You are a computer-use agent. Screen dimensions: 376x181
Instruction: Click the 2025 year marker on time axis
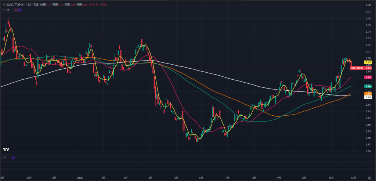point(80,178)
